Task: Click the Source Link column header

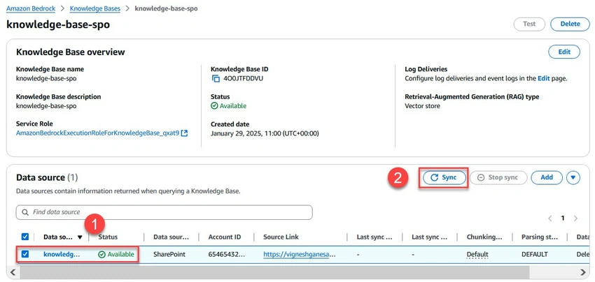Action: tap(281, 237)
